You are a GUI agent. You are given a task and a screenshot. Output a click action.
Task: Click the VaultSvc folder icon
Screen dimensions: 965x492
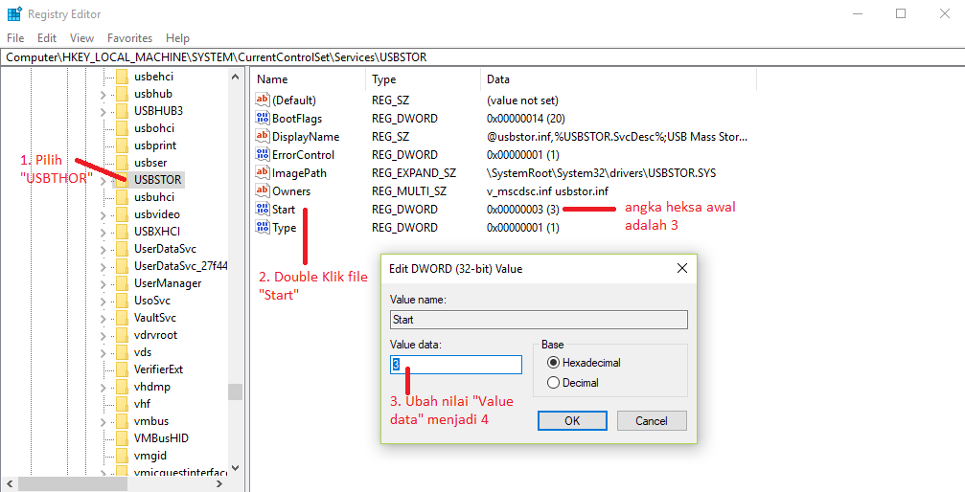[x=122, y=318]
